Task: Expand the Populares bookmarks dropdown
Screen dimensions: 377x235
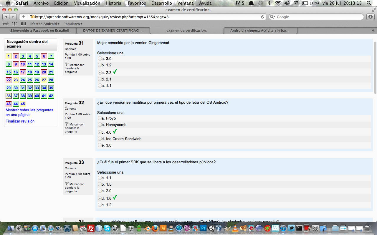Action: coord(73,24)
